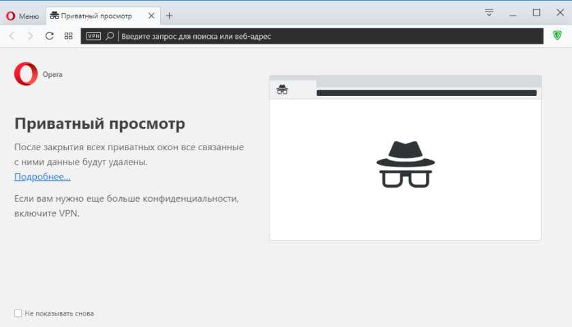
Task: Enable the Не показывать снова checkbox
Action: [18, 313]
